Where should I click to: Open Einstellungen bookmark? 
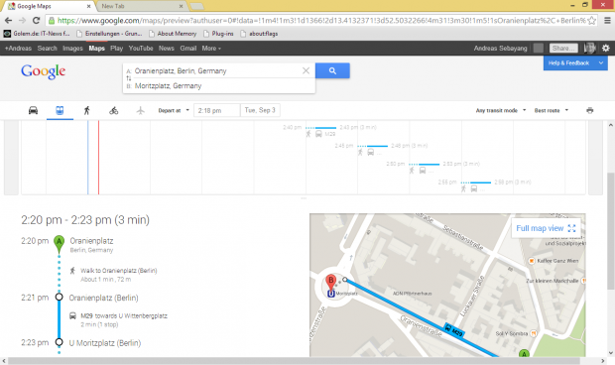click(109, 34)
